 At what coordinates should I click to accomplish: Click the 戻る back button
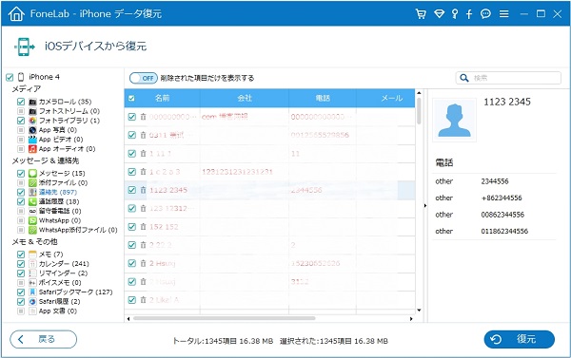(44, 339)
